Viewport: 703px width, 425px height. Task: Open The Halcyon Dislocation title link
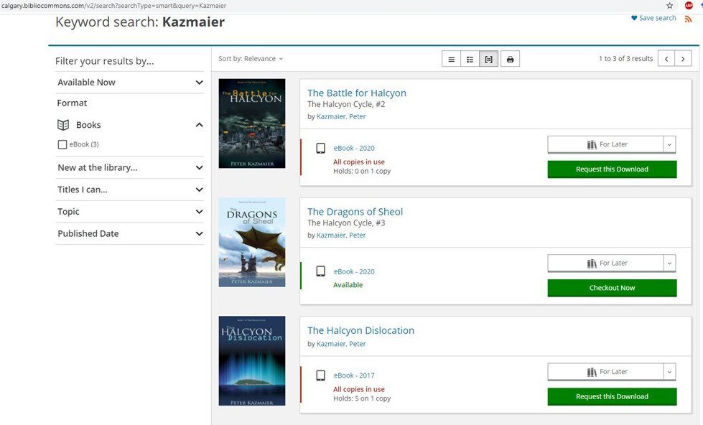click(x=360, y=331)
